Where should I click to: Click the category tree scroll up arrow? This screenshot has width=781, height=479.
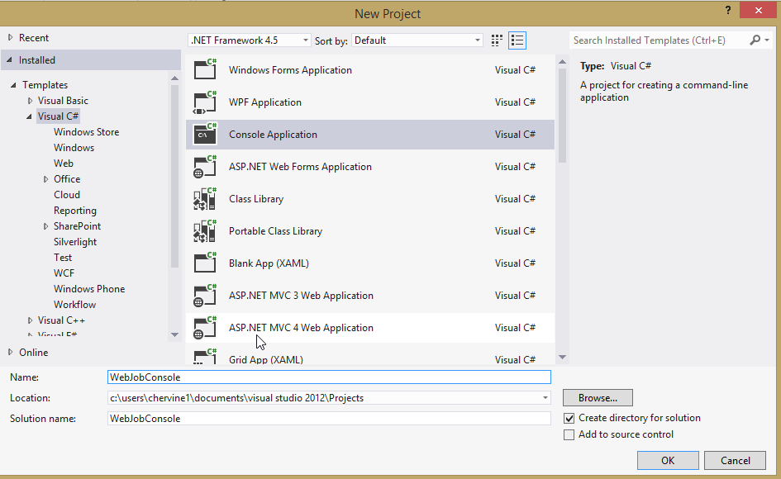click(174, 78)
